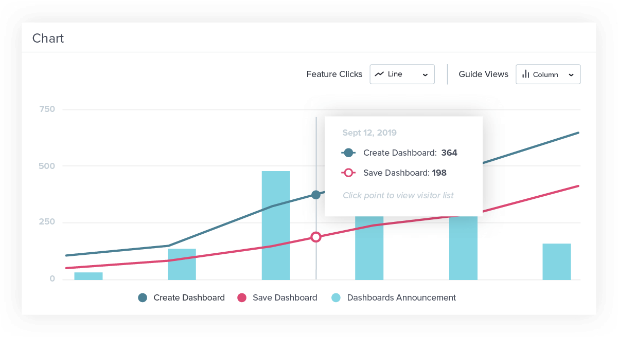Toggle Dashboards Announcement series in legend
Screen dimensions: 618x337
[x=394, y=297]
